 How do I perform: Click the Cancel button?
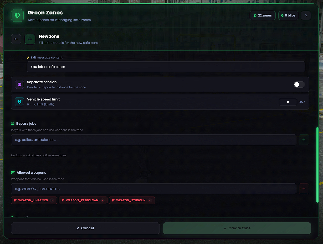tap(85, 228)
